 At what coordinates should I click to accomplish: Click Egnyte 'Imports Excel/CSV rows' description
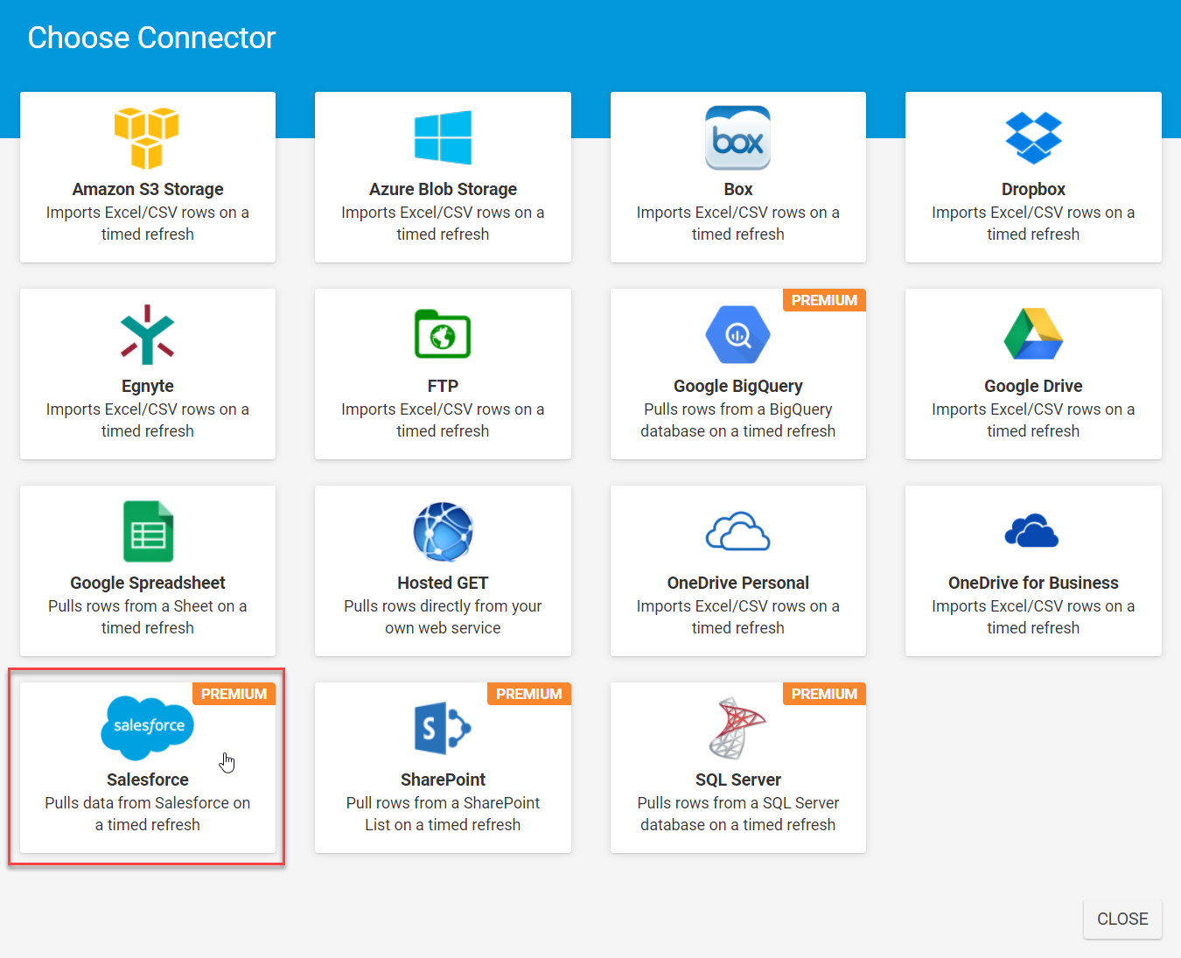tap(147, 420)
